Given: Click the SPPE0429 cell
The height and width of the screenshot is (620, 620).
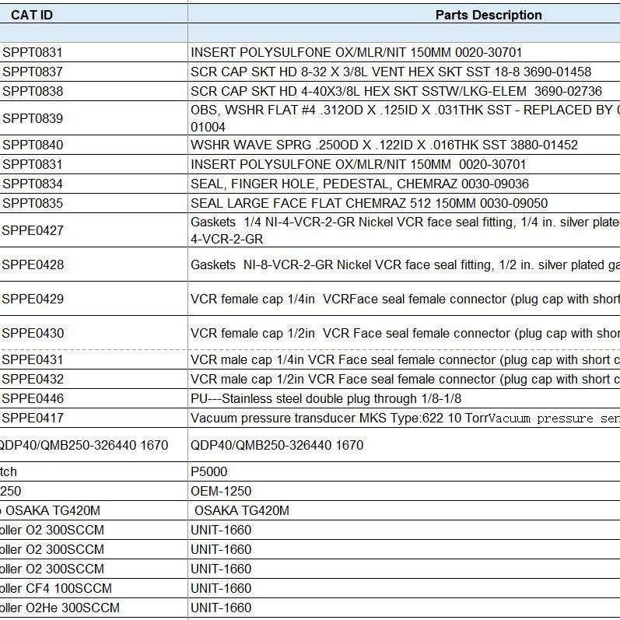Looking at the screenshot, I should pyautogui.click(x=33, y=299).
